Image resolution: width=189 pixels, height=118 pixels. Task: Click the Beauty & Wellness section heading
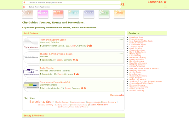point(34,115)
